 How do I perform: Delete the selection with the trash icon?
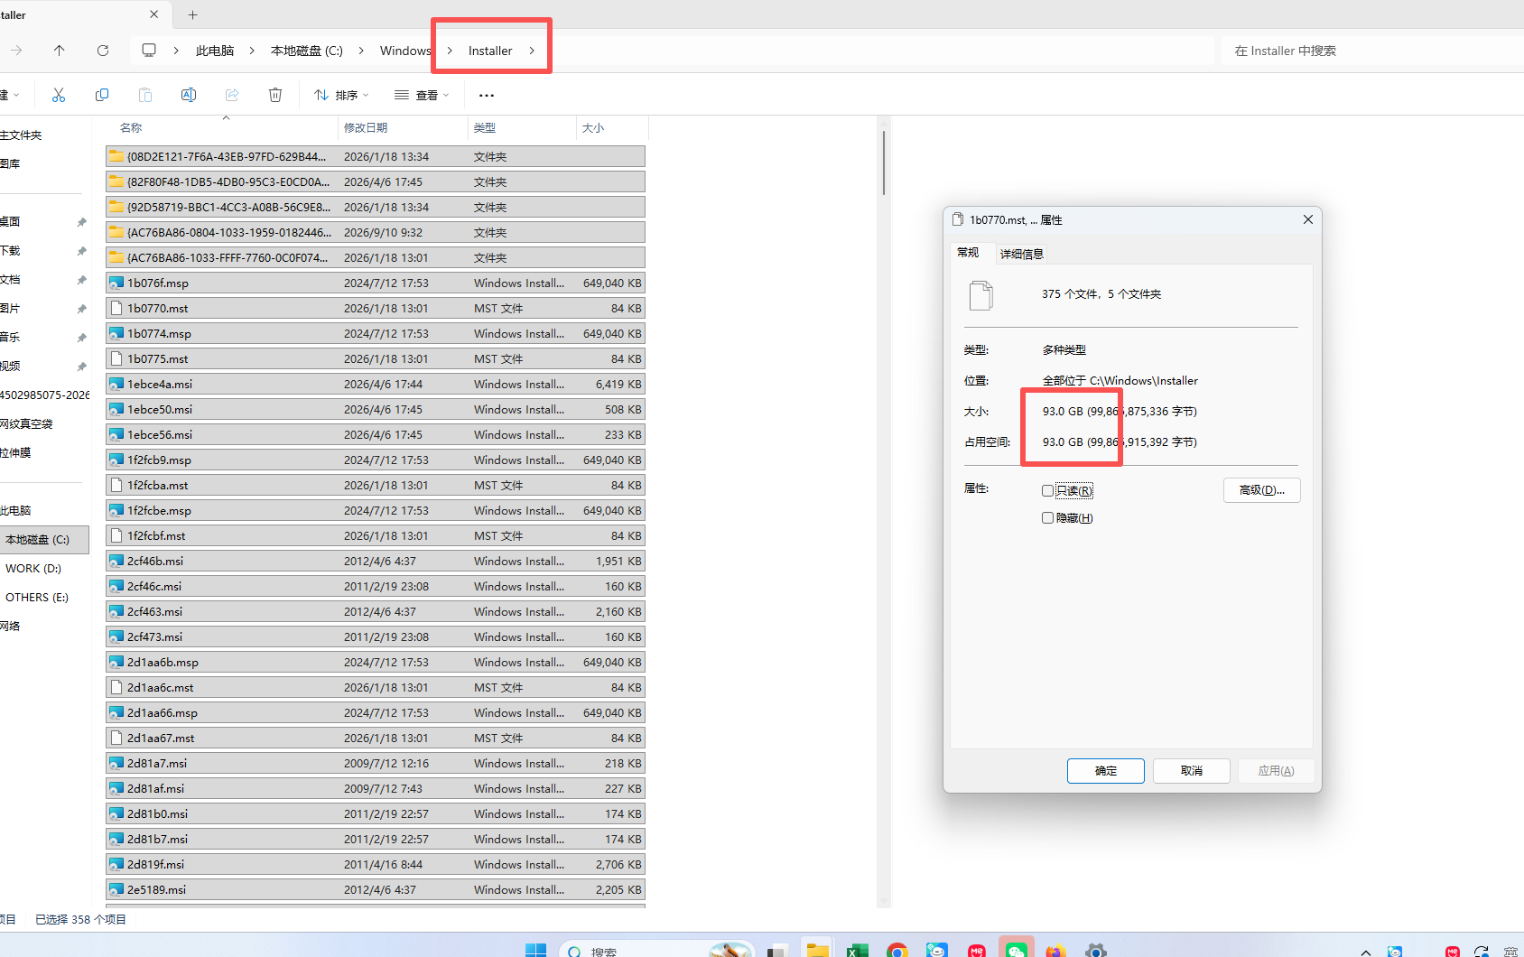275,95
